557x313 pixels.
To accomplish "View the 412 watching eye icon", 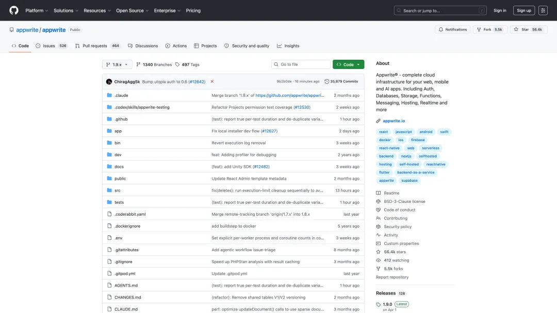I will click(379, 260).
